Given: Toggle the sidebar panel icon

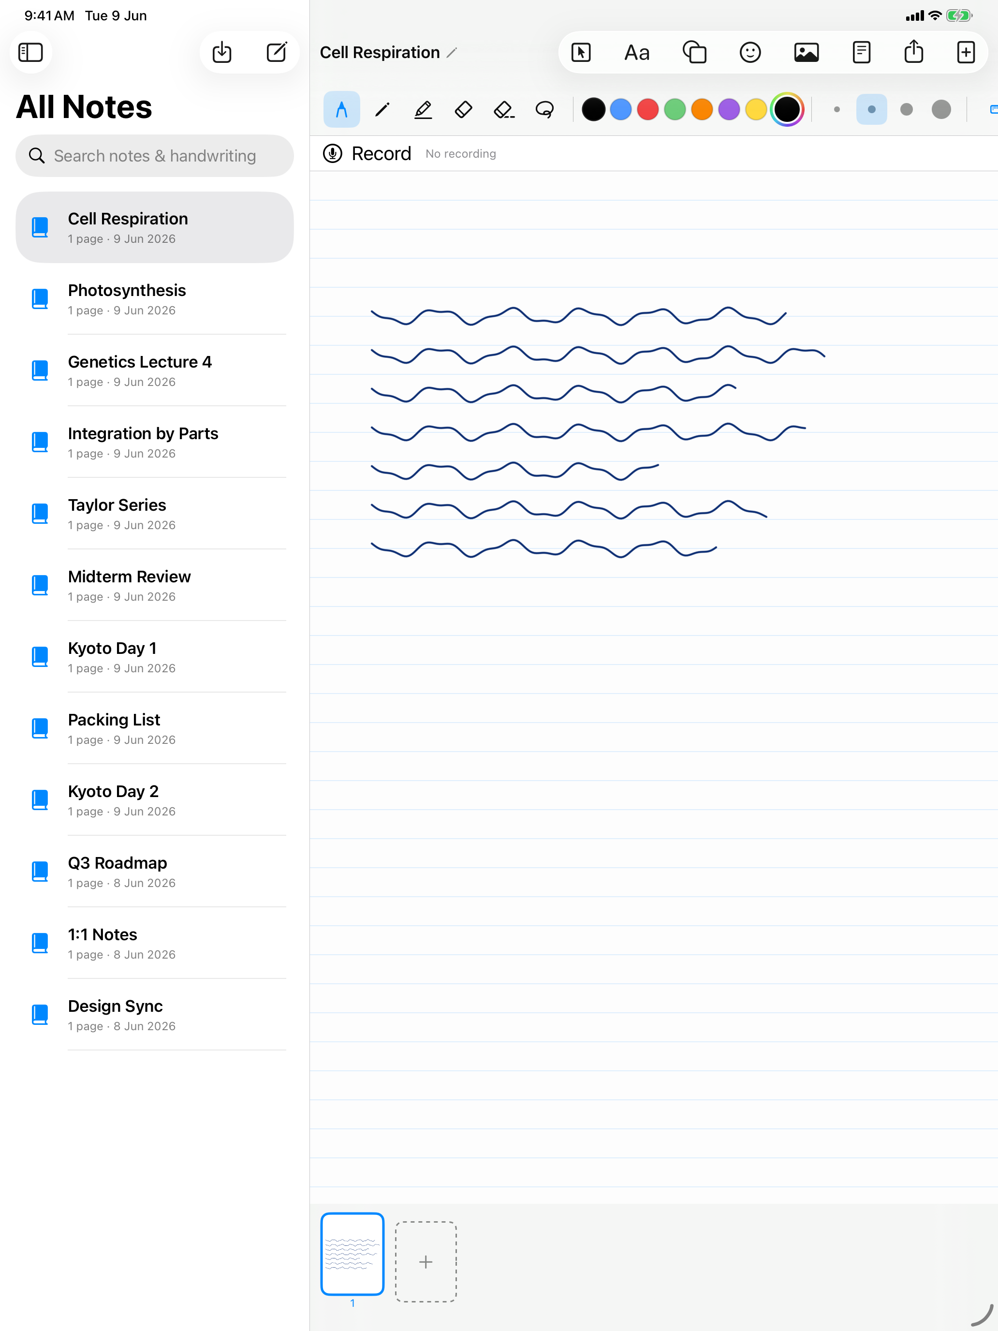Looking at the screenshot, I should coord(30,52).
